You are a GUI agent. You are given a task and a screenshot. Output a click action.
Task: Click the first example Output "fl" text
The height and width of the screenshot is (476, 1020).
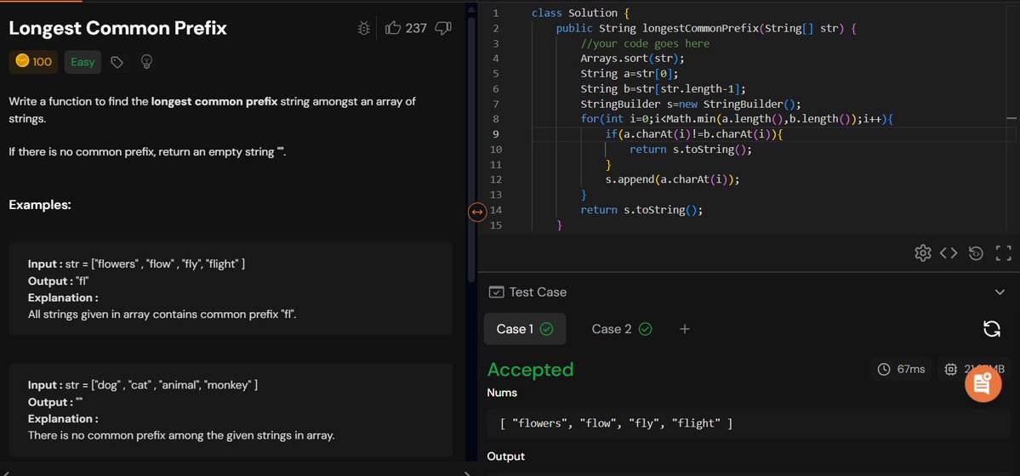coord(58,280)
